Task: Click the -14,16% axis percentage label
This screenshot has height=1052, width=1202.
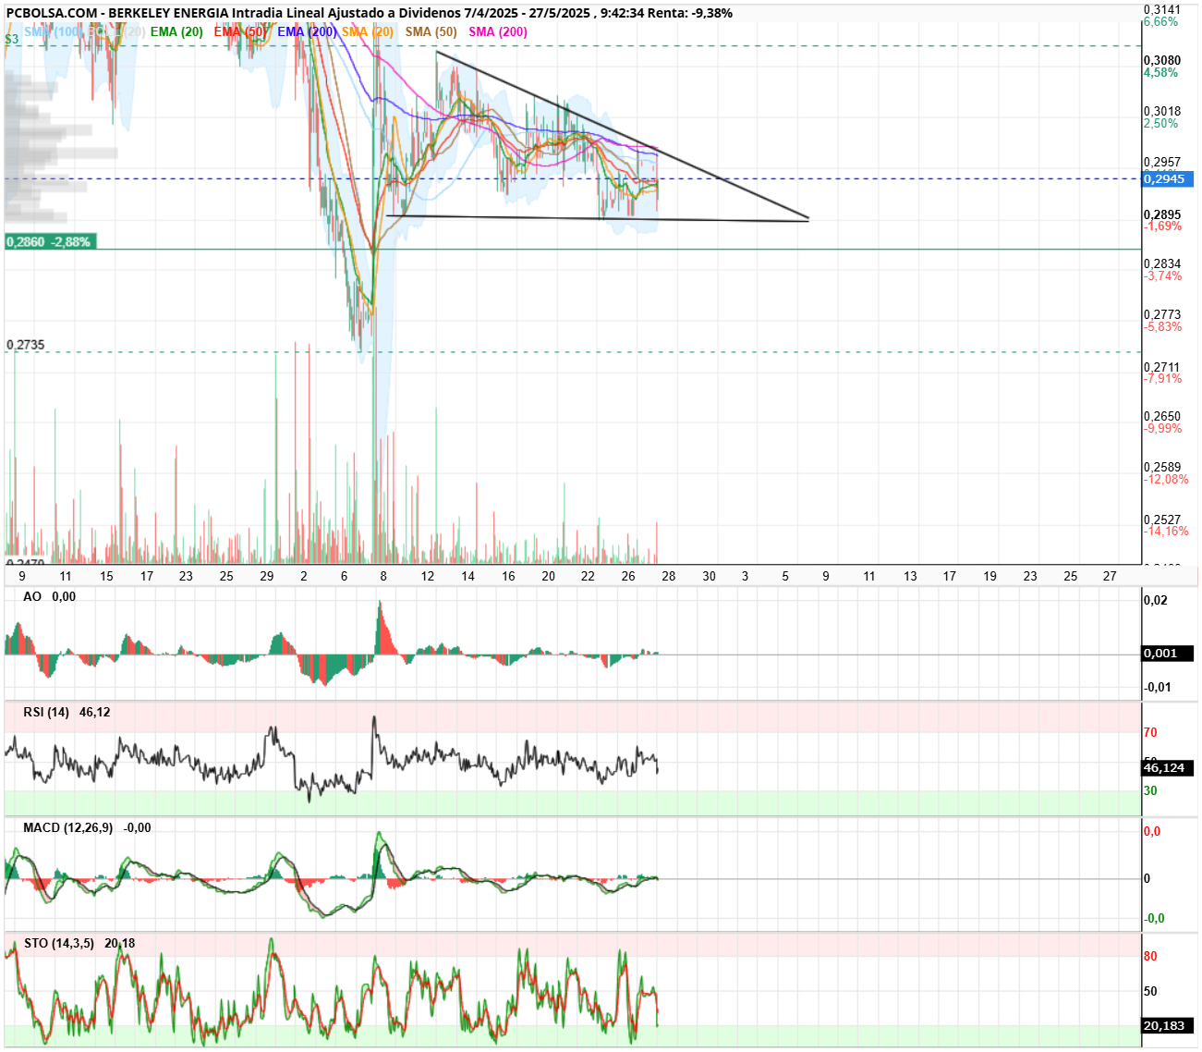Action: [x=1166, y=531]
